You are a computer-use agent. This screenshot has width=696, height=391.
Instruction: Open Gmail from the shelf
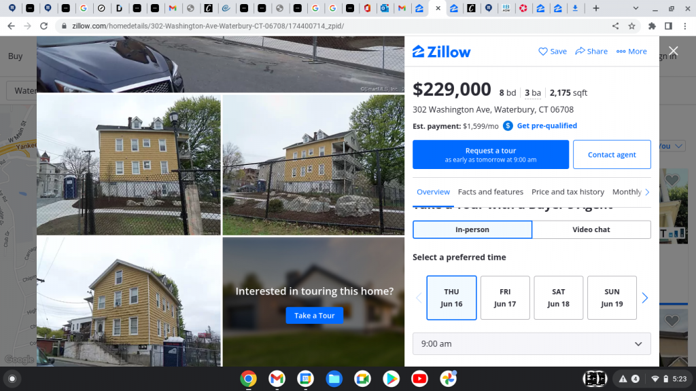[277, 378]
